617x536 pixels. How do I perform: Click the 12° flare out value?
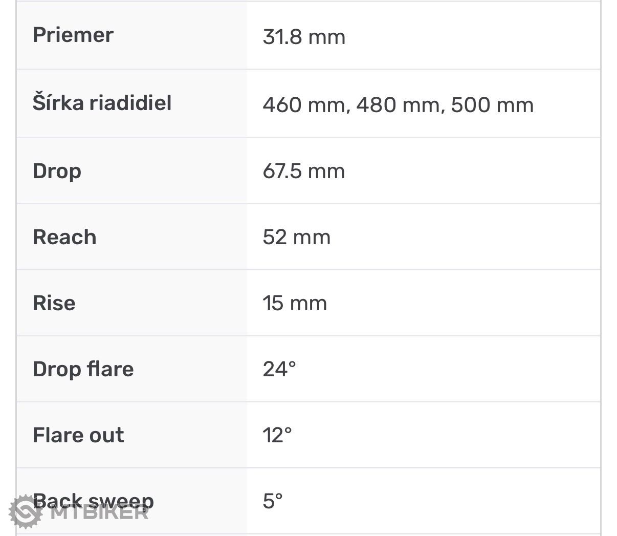coord(277,435)
